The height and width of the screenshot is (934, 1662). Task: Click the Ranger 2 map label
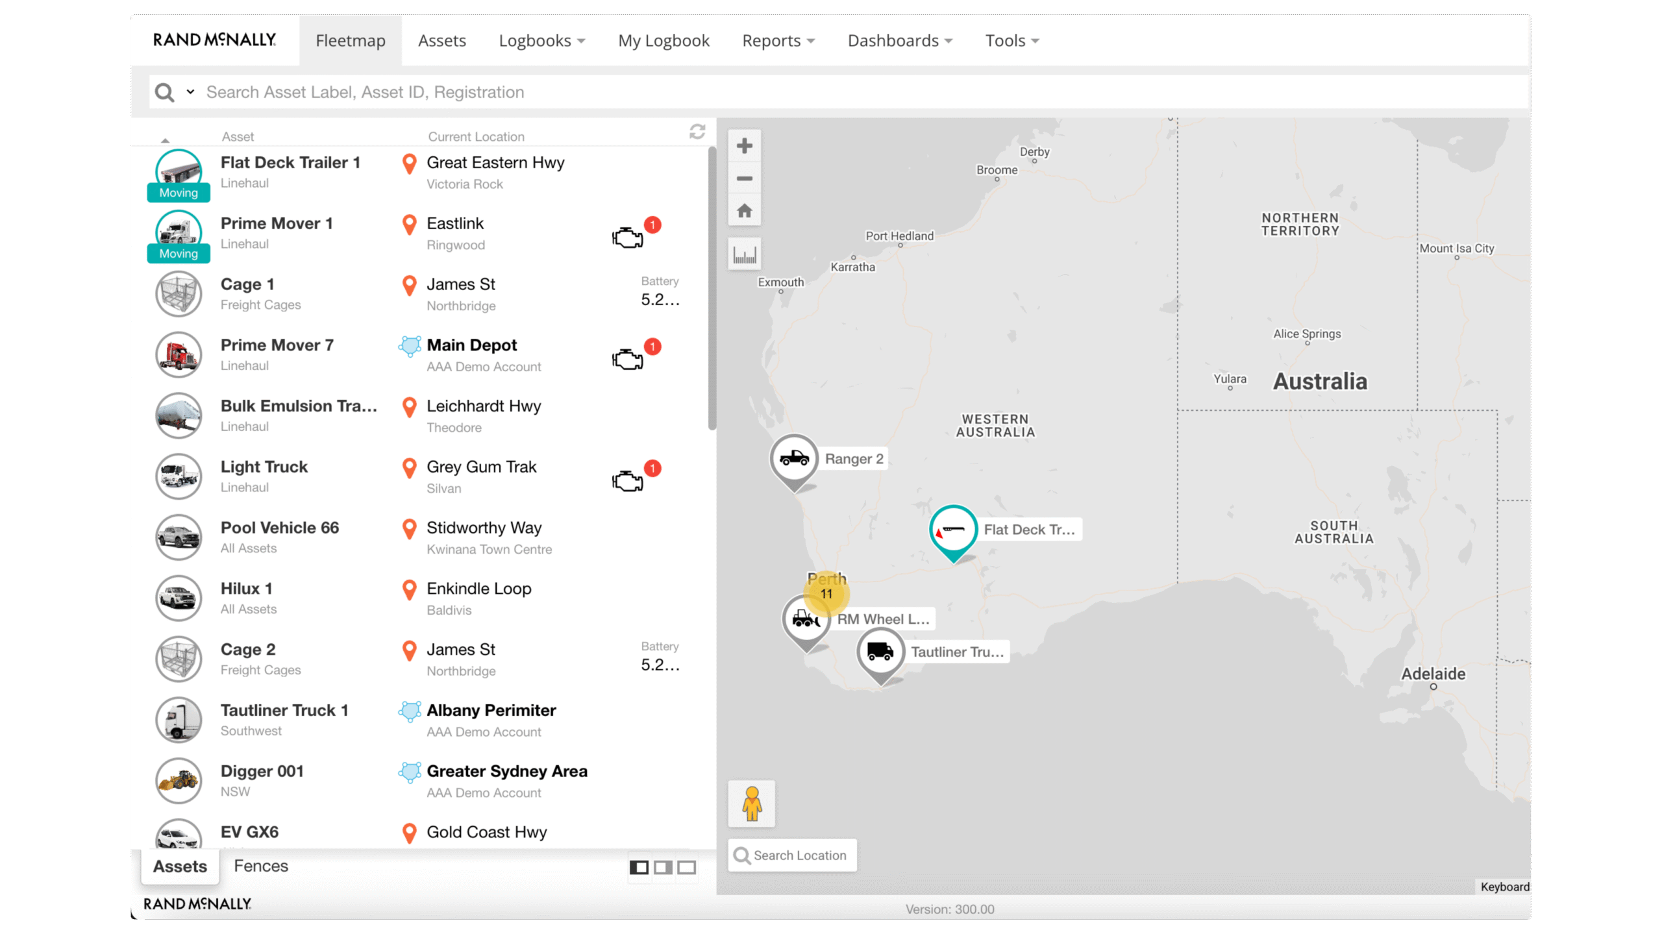click(x=854, y=459)
